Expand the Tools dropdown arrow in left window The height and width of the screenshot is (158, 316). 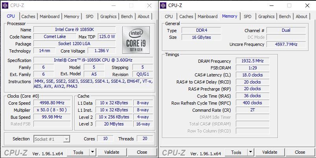tap(92, 152)
